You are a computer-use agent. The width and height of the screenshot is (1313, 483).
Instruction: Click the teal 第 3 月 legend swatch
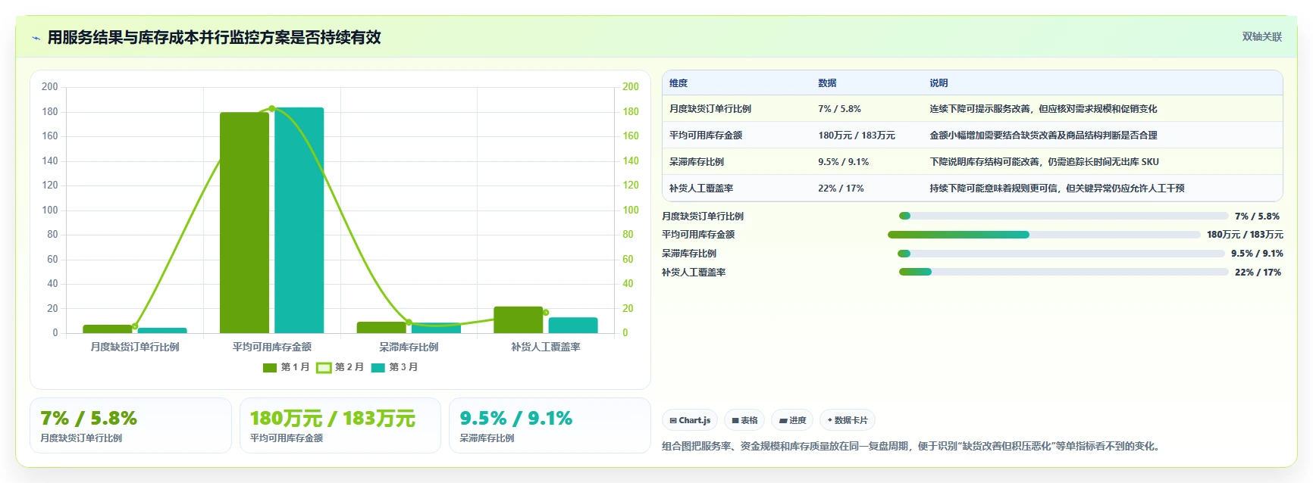click(x=378, y=368)
